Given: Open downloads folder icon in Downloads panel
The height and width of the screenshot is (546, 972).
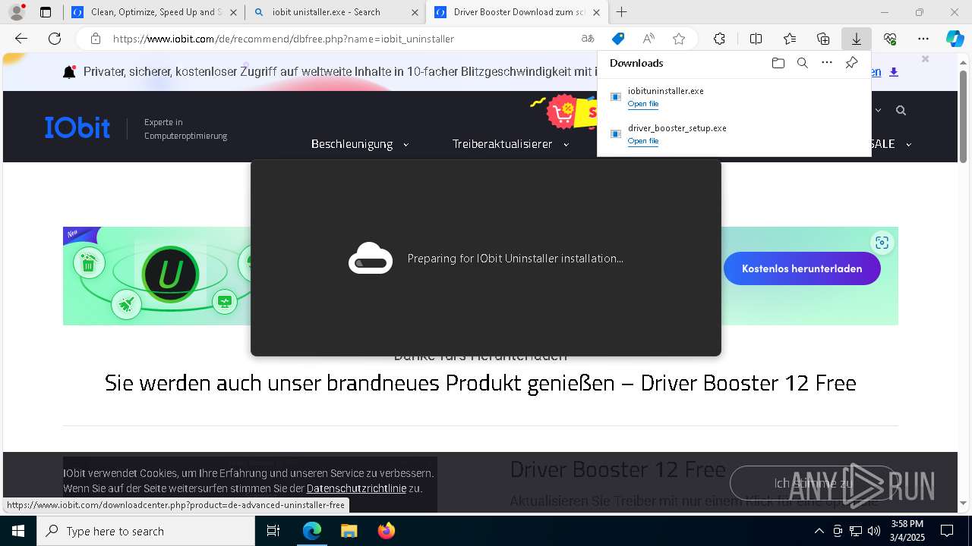Looking at the screenshot, I should tap(778, 63).
